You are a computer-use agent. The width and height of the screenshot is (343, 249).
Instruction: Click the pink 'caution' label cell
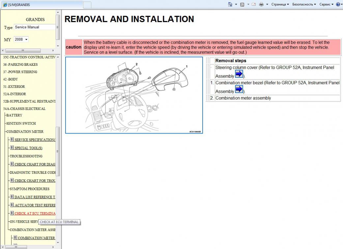click(x=74, y=47)
